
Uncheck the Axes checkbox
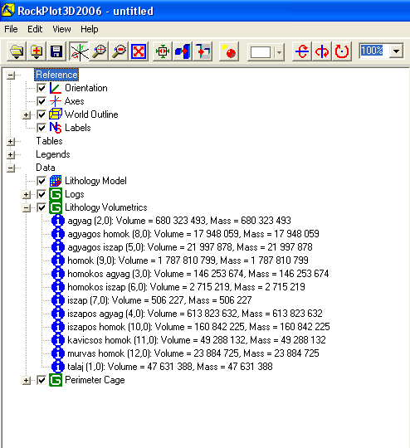[x=41, y=101]
